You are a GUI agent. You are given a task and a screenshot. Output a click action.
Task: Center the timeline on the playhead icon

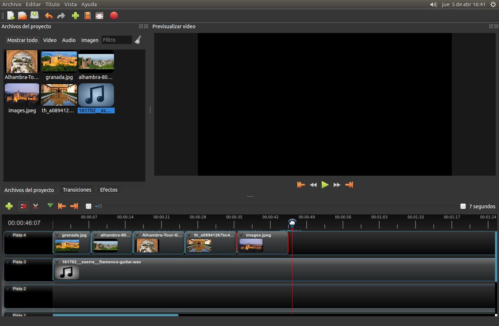tap(88, 206)
